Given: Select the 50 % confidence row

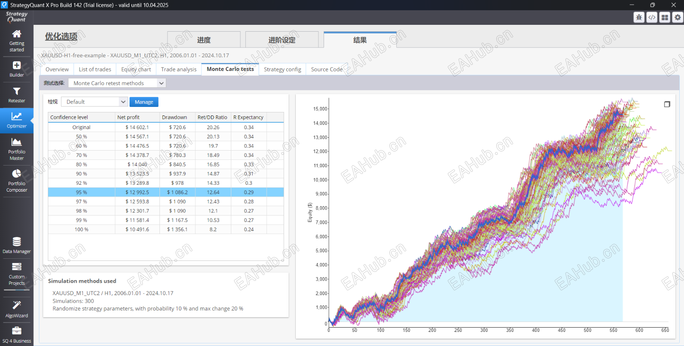Looking at the screenshot, I should click(166, 137).
